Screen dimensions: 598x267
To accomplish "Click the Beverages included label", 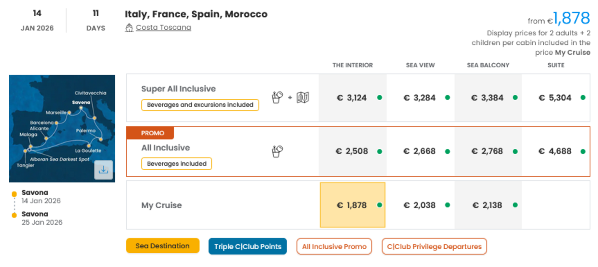I will click(x=176, y=164).
